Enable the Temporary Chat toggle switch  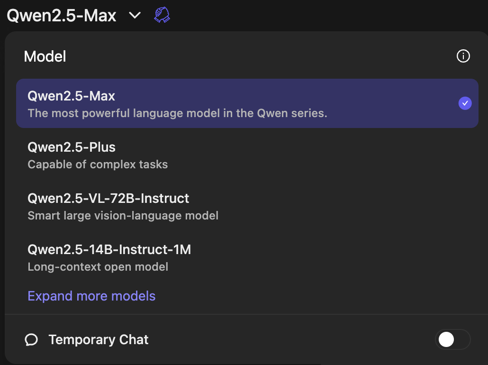[452, 339]
